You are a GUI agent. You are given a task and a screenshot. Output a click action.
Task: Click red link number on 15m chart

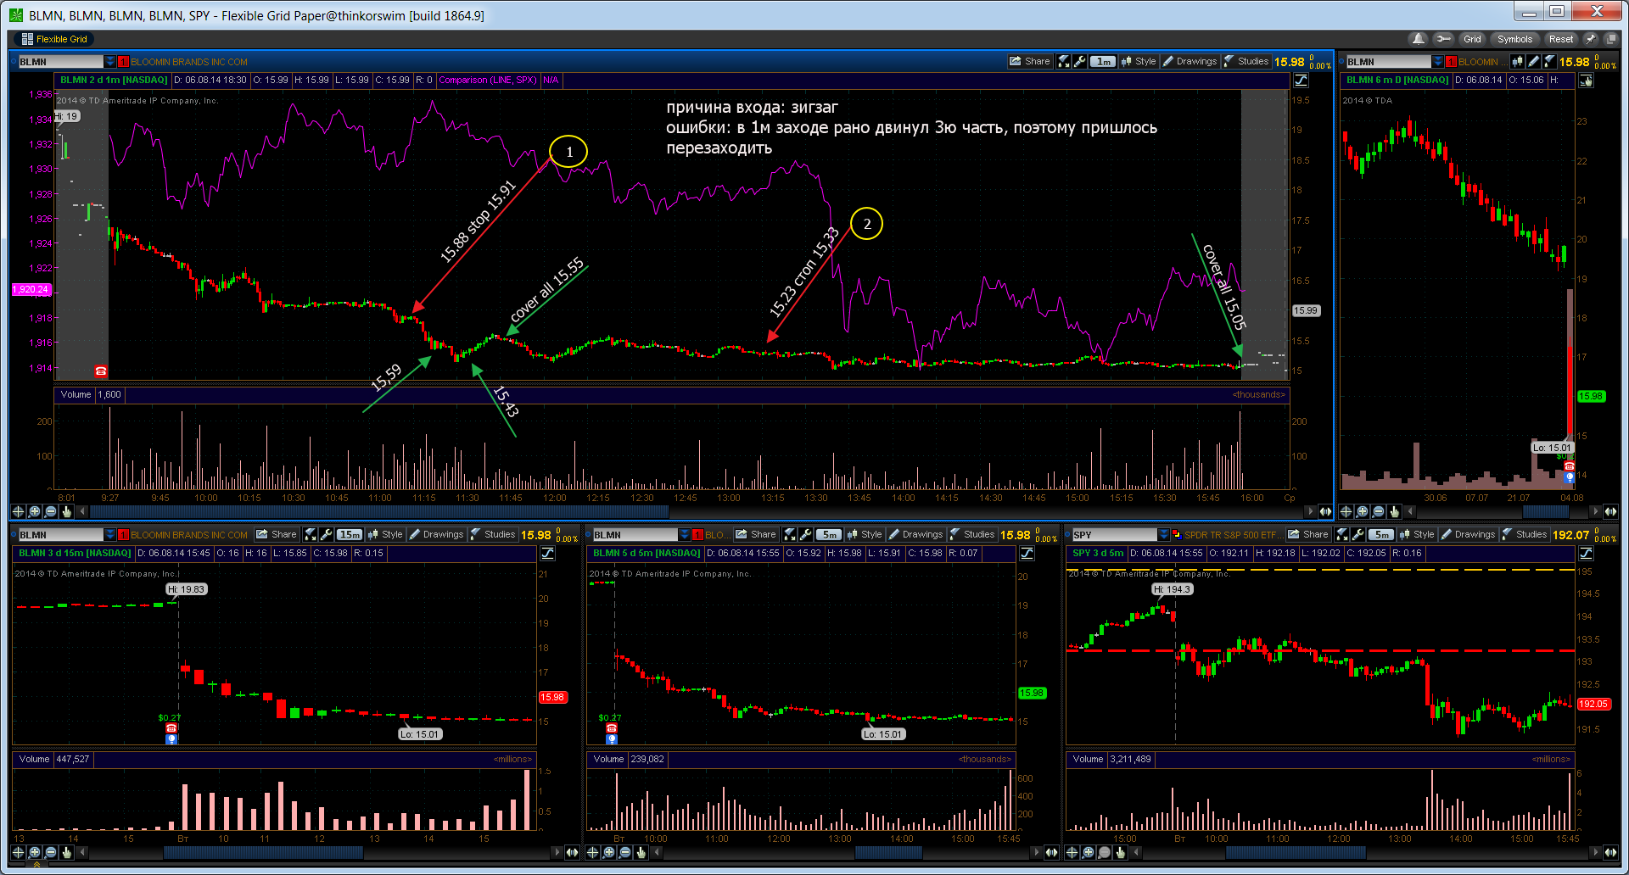123,534
